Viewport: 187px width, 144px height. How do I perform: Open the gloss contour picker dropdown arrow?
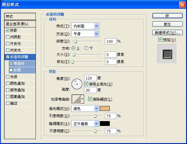point(82,99)
